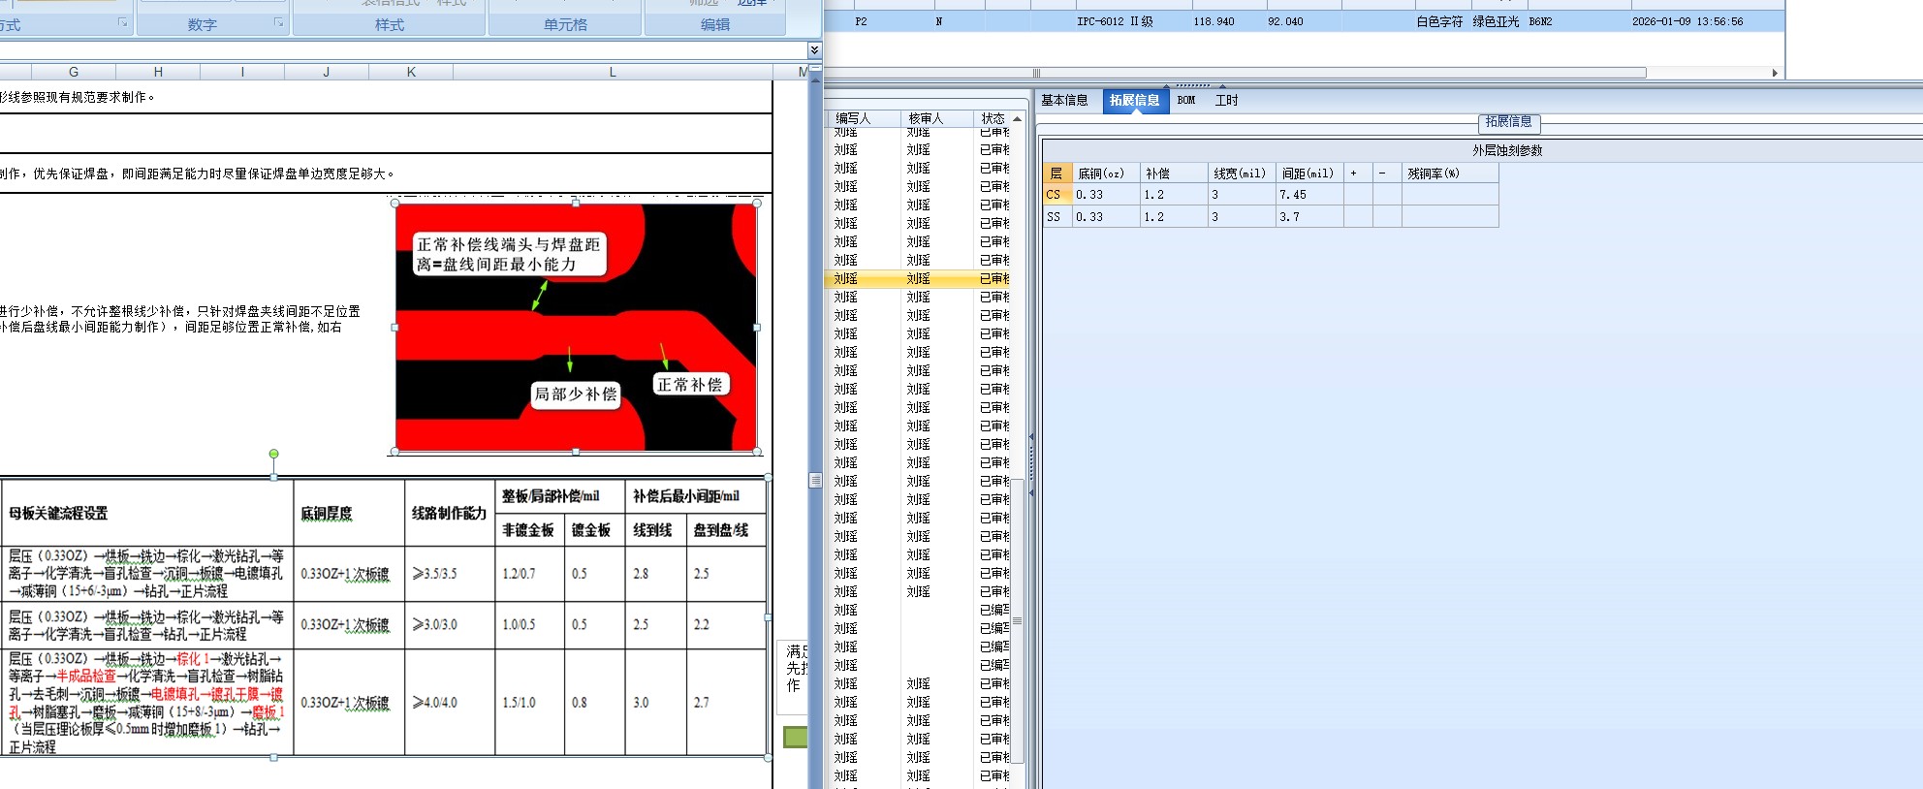Click the 镀金板 sub-header cell

pyautogui.click(x=594, y=530)
